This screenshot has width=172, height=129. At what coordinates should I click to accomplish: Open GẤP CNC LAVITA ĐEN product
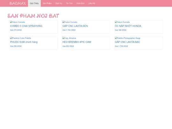(75, 26)
